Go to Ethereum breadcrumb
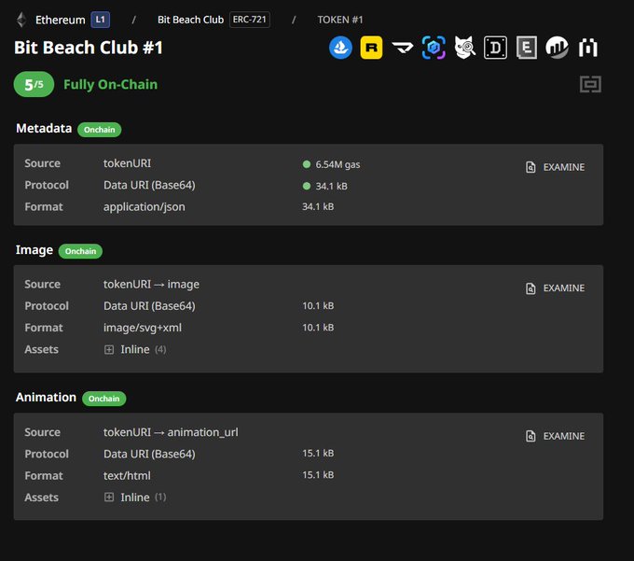Image resolution: width=634 pixels, height=561 pixels. click(x=61, y=20)
